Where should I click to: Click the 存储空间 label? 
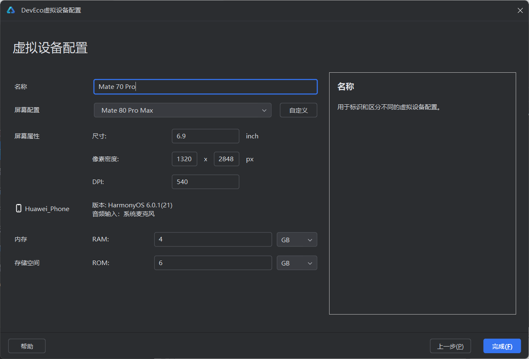pyautogui.click(x=27, y=263)
